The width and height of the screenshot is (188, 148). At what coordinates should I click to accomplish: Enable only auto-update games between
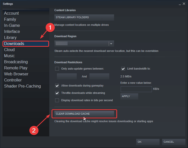click(x=57, y=69)
